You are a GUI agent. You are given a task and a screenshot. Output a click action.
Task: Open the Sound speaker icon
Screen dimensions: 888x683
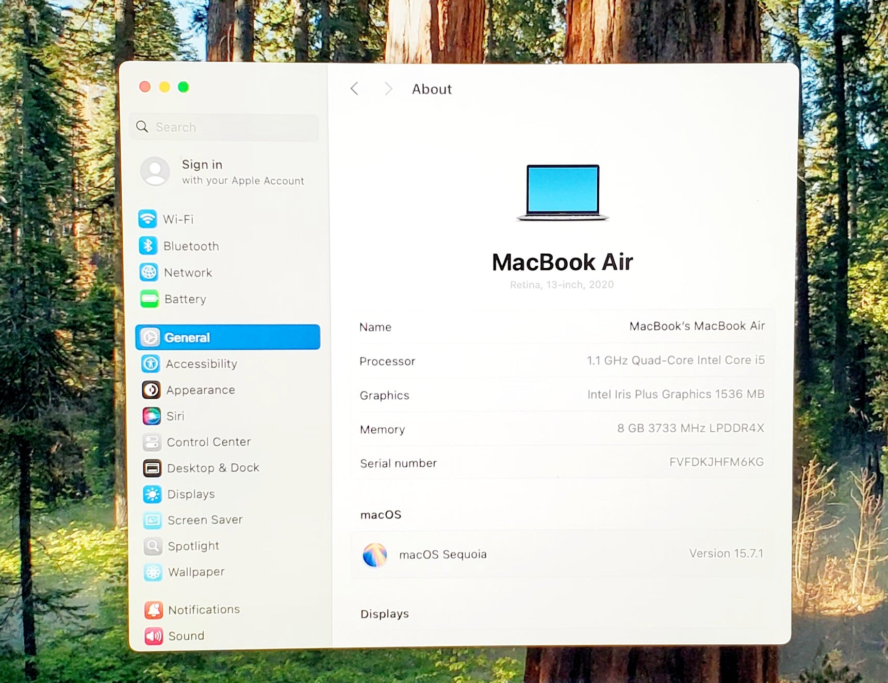[154, 636]
